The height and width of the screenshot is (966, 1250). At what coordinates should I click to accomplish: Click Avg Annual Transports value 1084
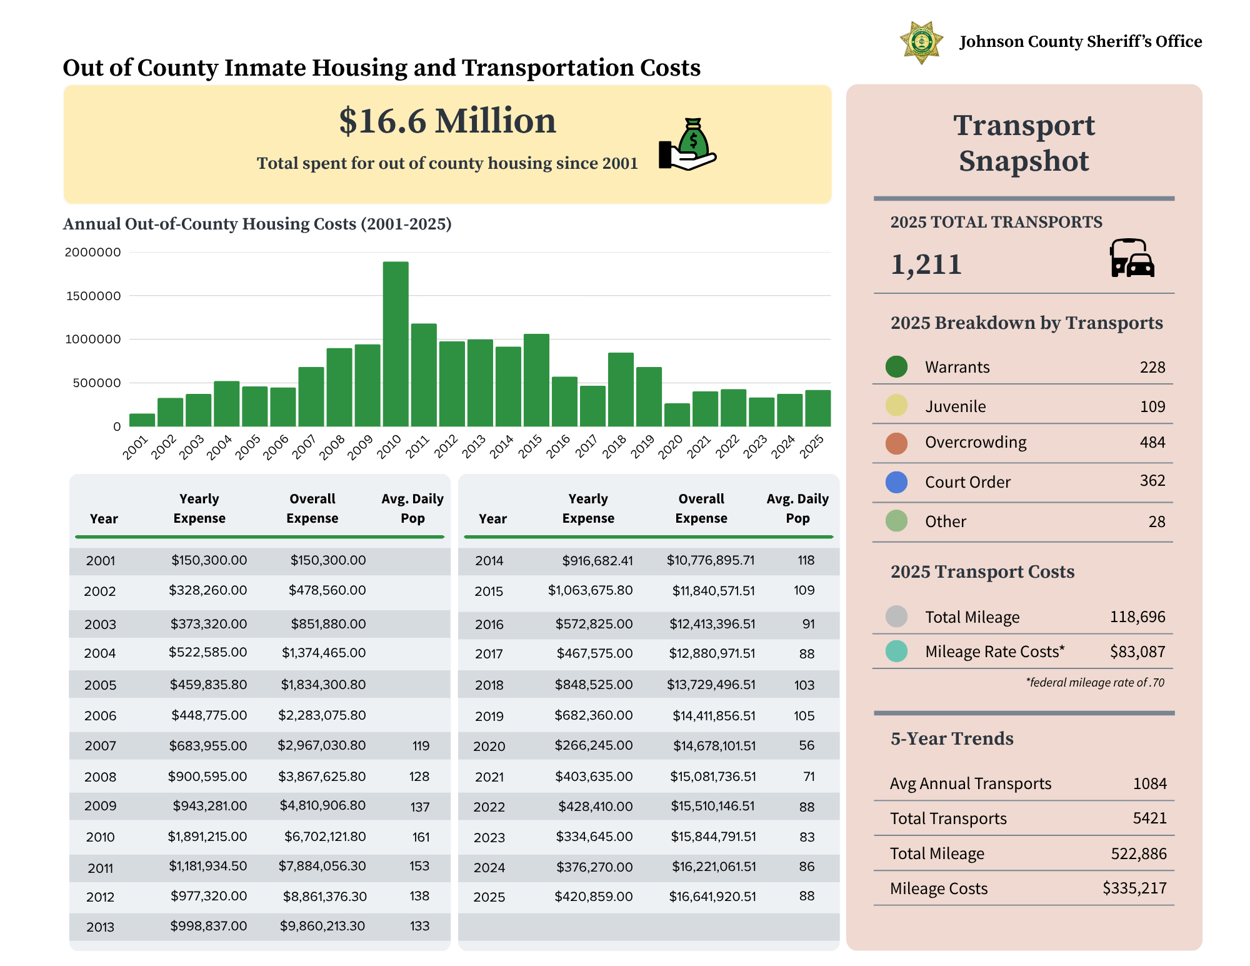(x=1150, y=783)
